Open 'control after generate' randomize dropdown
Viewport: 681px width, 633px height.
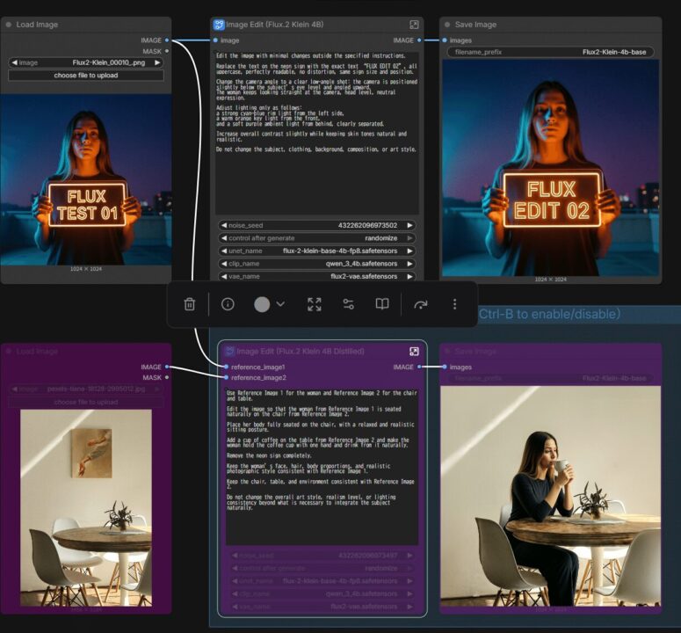[x=316, y=238]
